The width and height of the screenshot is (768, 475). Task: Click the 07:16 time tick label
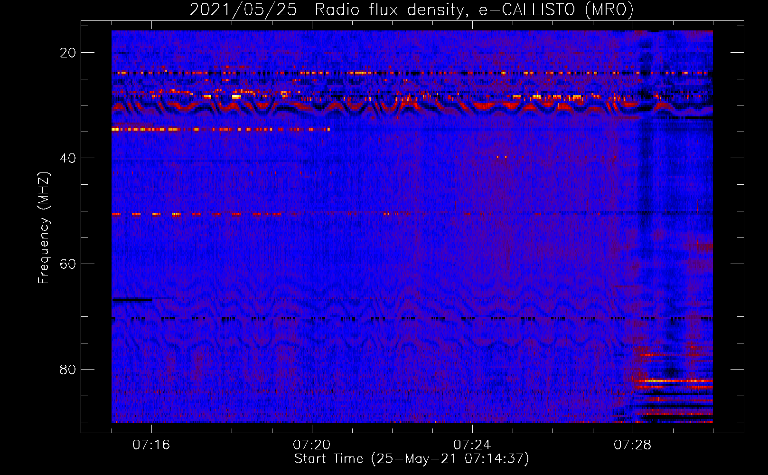[151, 445]
